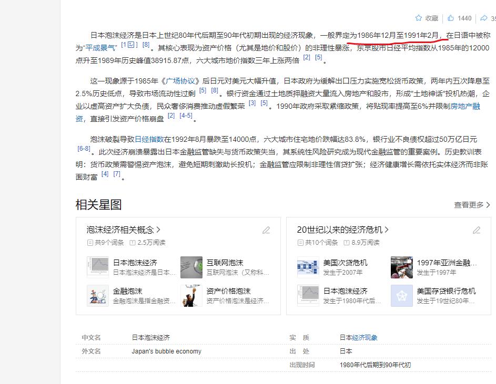The image size is (496, 384).
Task: Open the 经济现象 link in info table
Action: tap(365, 337)
